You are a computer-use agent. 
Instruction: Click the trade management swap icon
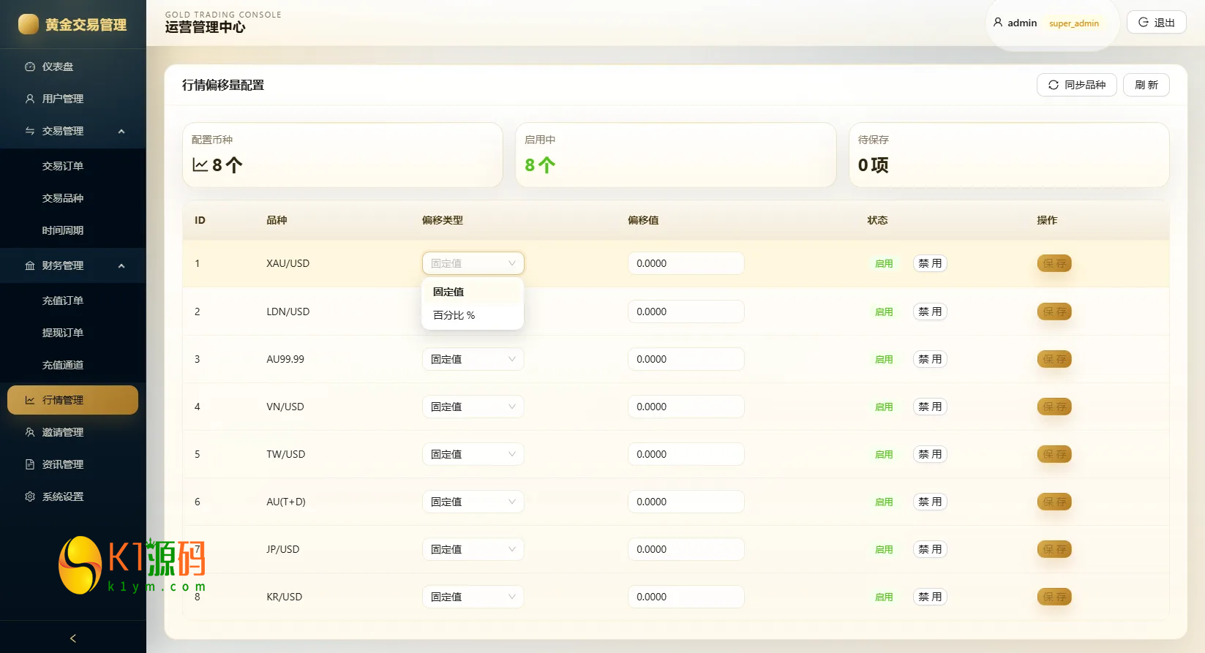pos(30,131)
